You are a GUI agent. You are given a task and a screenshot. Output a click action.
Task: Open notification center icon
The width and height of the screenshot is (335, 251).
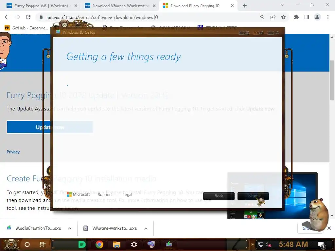[322, 245]
